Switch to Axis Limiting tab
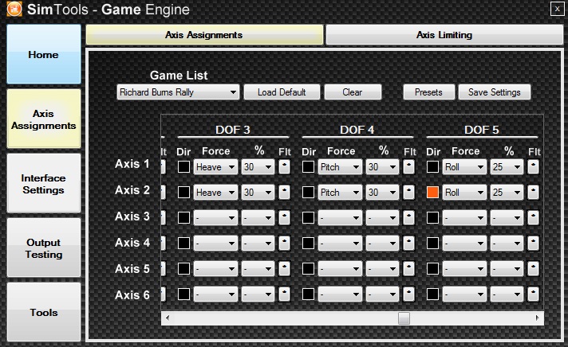The height and width of the screenshot is (347, 568). click(x=444, y=35)
